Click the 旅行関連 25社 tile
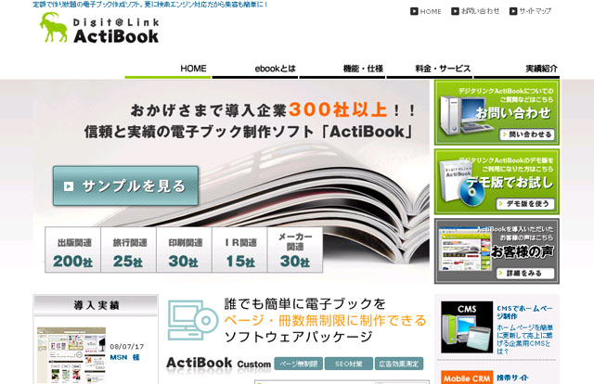 click(x=129, y=250)
